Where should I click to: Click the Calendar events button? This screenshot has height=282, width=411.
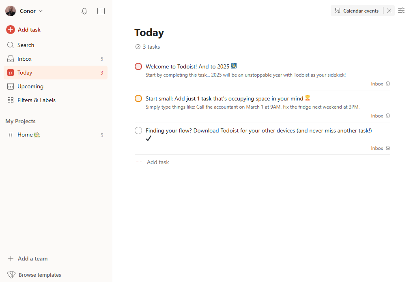[x=357, y=11]
